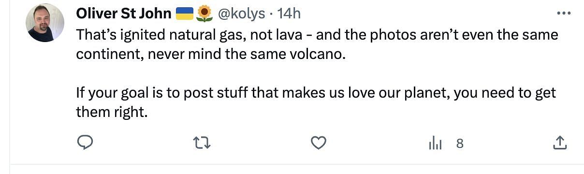Repost this tweet using the retweet icon
The height and width of the screenshot is (174, 584).
pos(202,143)
